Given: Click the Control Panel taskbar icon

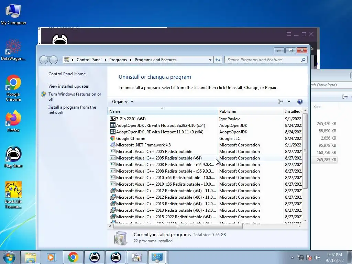Looking at the screenshot, I should pos(157,257).
